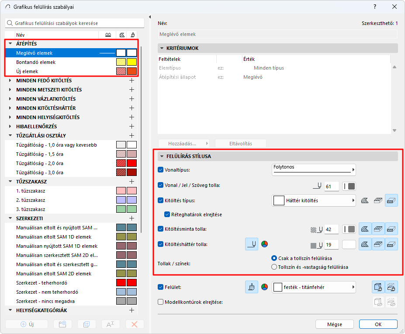The width and height of the screenshot is (405, 334).
Task: Select pen mode icon for Kitöltésháttér tolla
Action: click(x=252, y=244)
